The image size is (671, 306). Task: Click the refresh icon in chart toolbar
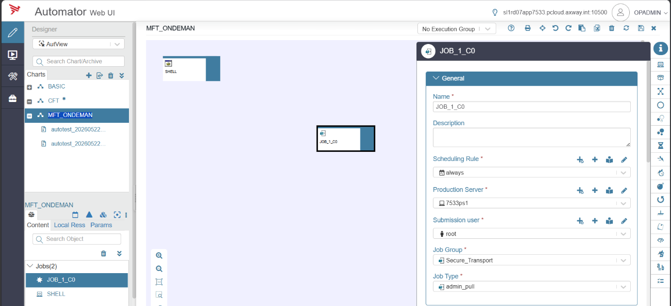coord(626,28)
